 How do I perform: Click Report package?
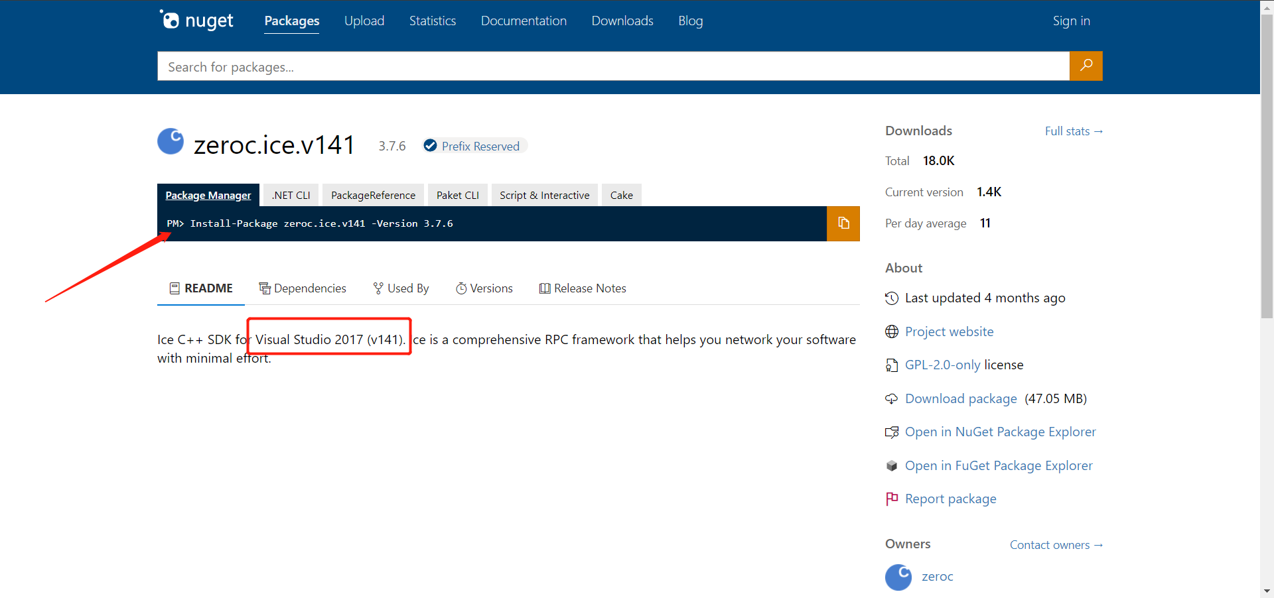click(x=950, y=499)
